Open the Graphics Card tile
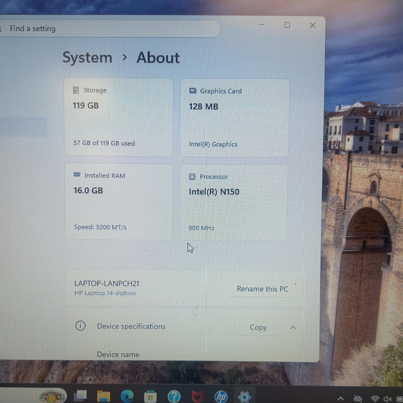Image resolution: width=403 pixels, height=403 pixels. (234, 118)
